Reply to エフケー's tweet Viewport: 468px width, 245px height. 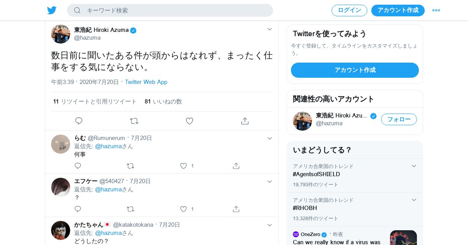(x=78, y=209)
